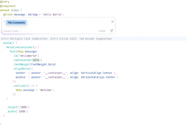Click the 'Hello World' string literal
Viewport: 187px width, 130px height.
[52, 14]
